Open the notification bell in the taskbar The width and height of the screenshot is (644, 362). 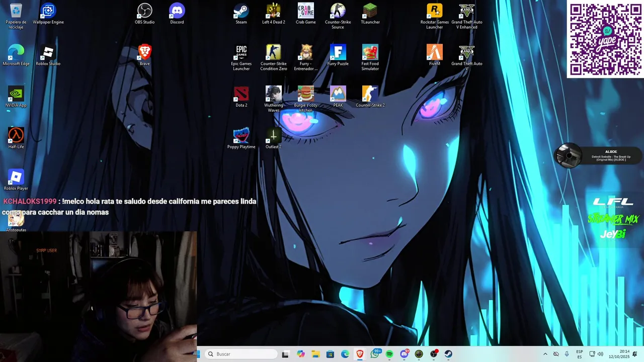click(635, 354)
